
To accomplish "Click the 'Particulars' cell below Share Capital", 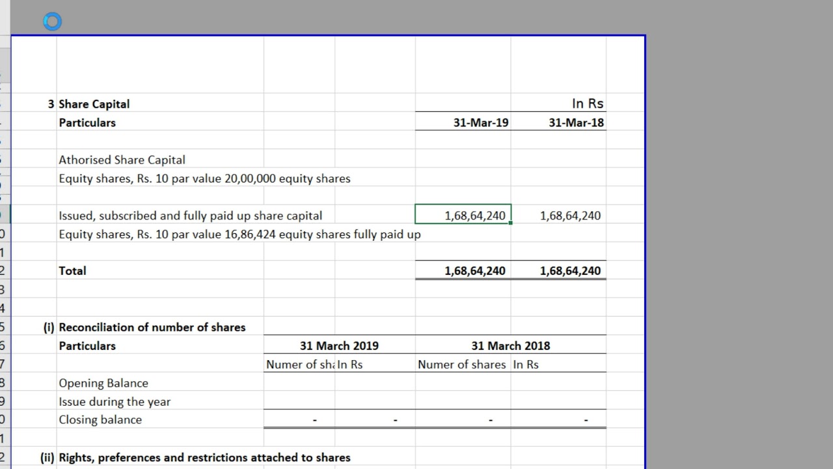I will (x=87, y=122).
